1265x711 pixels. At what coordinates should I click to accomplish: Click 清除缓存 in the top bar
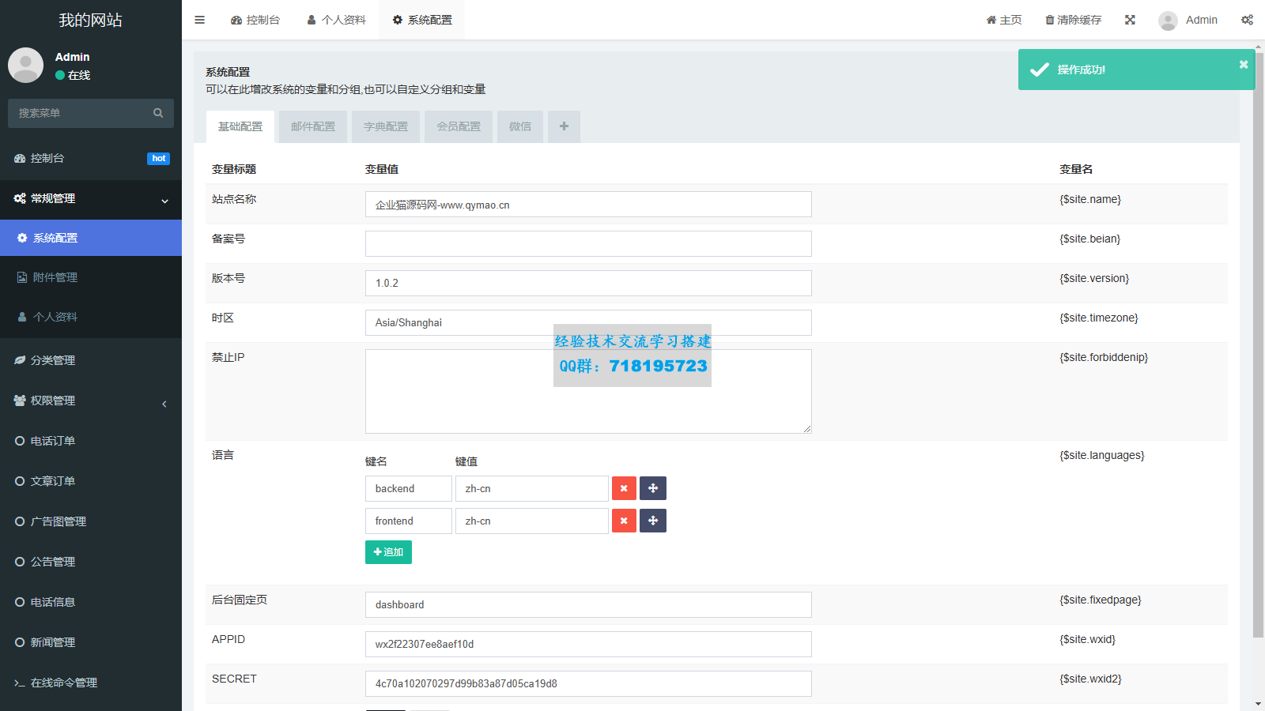coord(1073,20)
